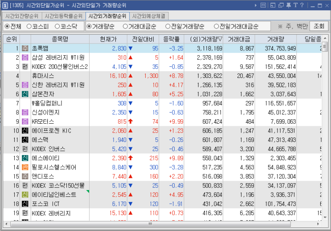
Task: Click the green 신 badge beside 에이티넘인베스트
Action: [x=25, y=195]
